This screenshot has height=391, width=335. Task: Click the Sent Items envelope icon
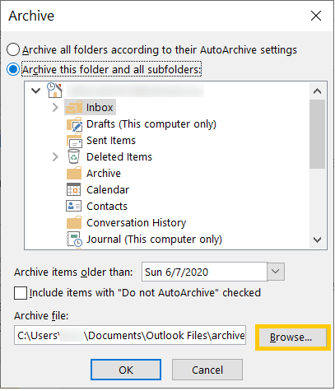click(x=74, y=141)
